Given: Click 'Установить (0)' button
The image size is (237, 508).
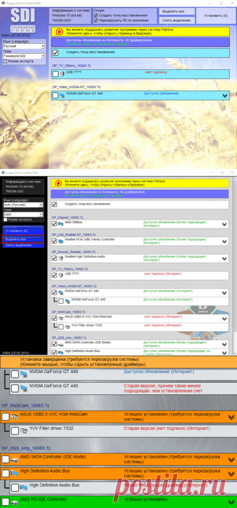Looking at the screenshot, I should tap(216, 16).
